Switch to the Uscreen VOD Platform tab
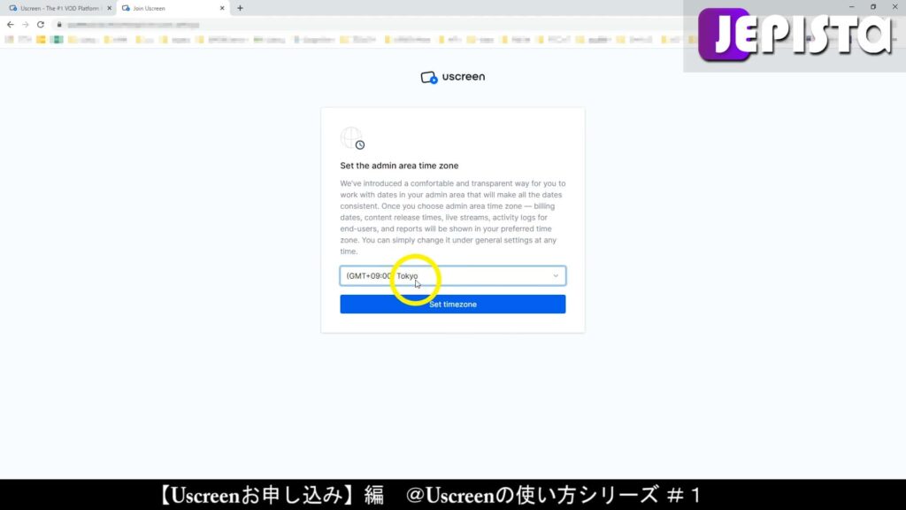The height and width of the screenshot is (510, 906). click(x=58, y=8)
